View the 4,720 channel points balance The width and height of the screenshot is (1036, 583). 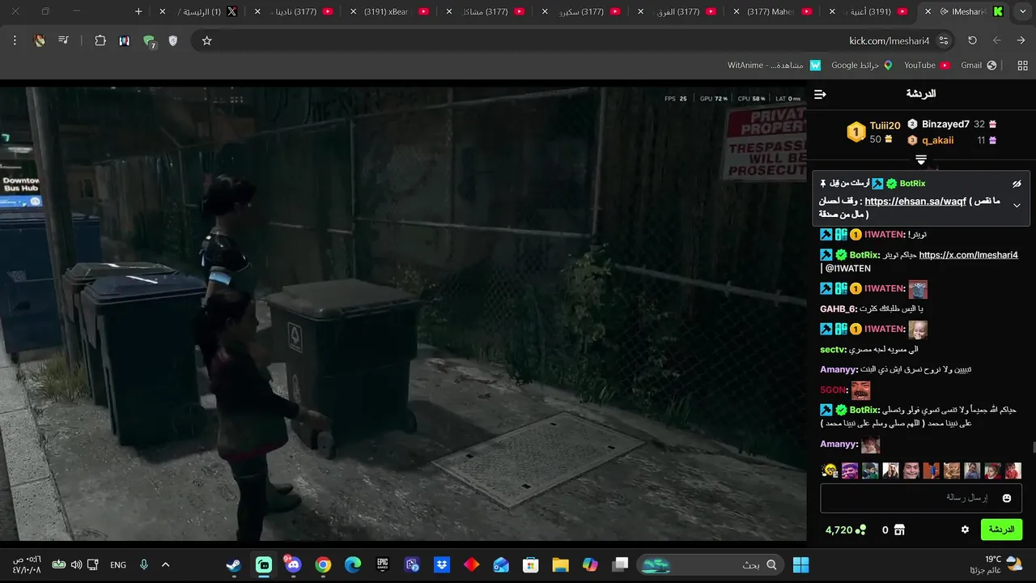point(845,530)
